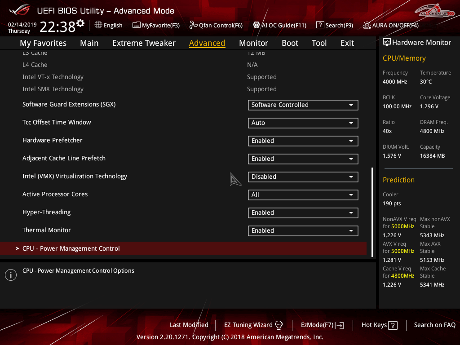Start EZ Tuning Wizard lightbulb
Image resolution: width=460 pixels, height=345 pixels.
pyautogui.click(x=279, y=325)
